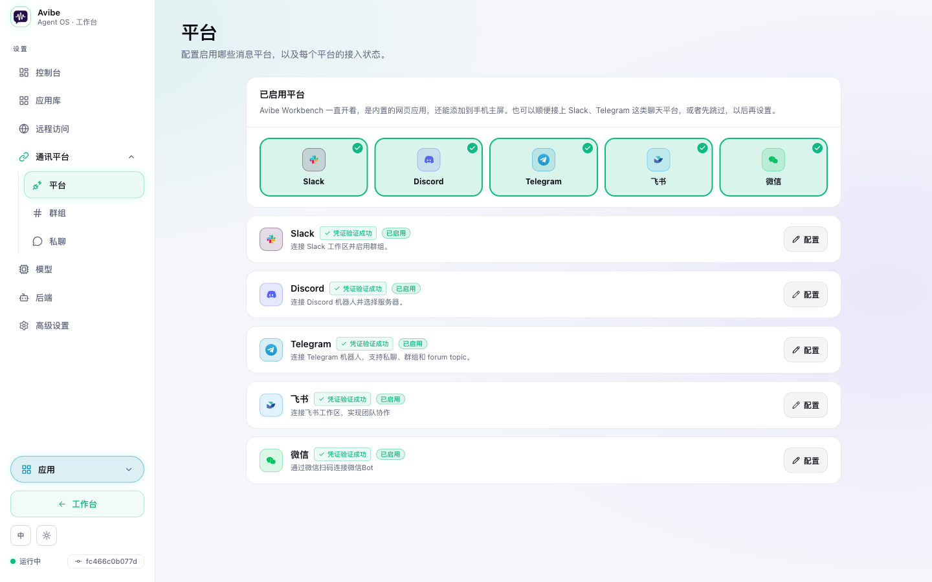The height and width of the screenshot is (582, 932).
Task: Click Discord 已启用 badge
Action: 406,289
